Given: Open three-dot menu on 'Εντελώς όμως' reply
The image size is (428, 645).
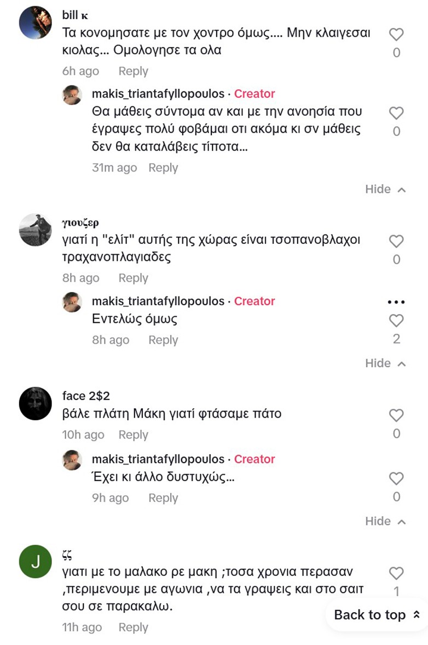Looking at the screenshot, I should click(396, 302).
